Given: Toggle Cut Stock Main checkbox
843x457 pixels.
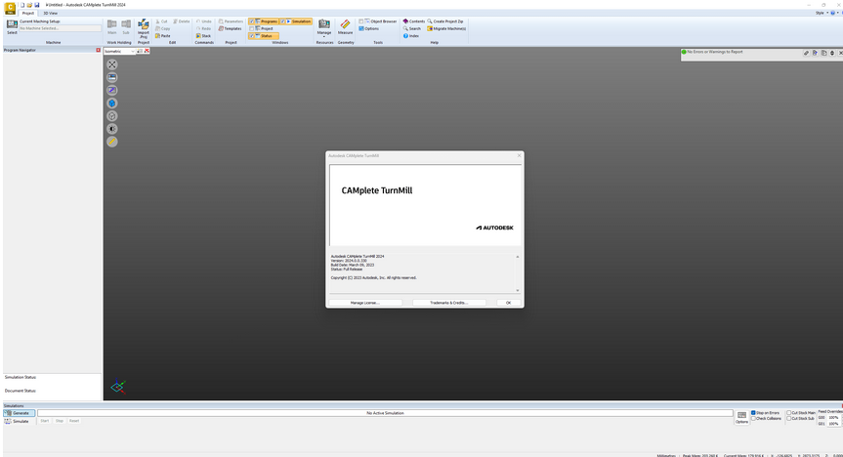Looking at the screenshot, I should point(788,413).
